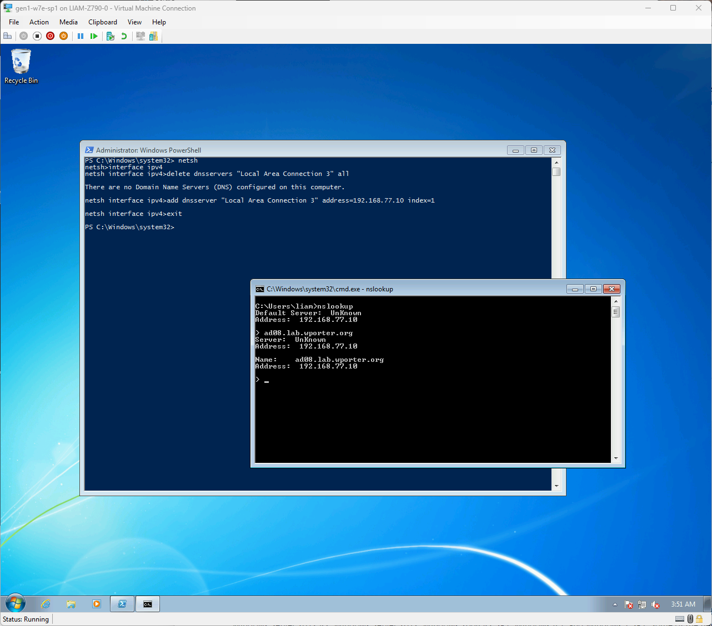The height and width of the screenshot is (626, 712).
Task: Click cmd window scrollbar down arrow
Action: point(615,458)
